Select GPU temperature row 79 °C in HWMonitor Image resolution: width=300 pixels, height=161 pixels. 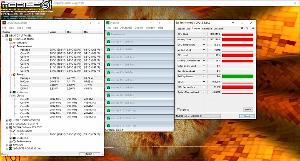[x=60, y=134]
